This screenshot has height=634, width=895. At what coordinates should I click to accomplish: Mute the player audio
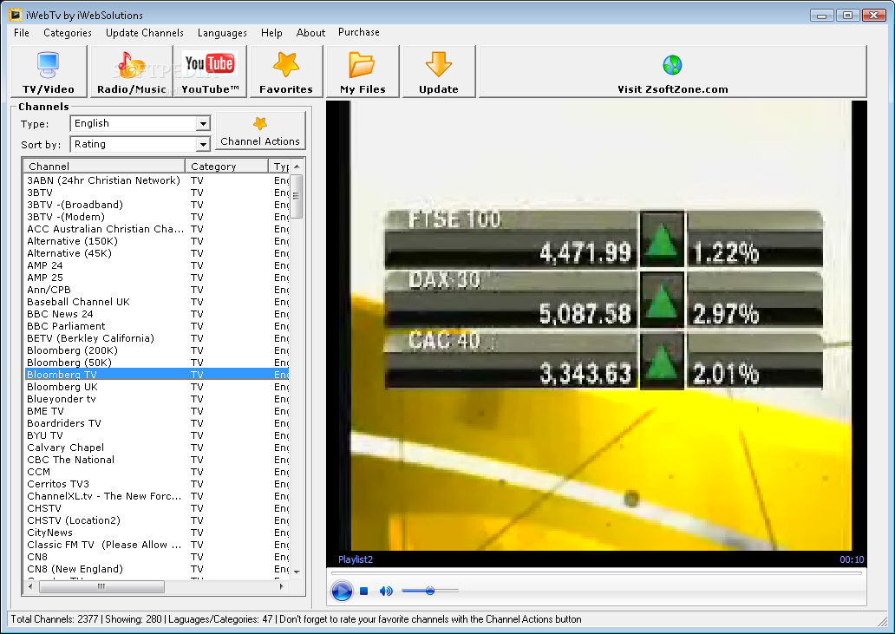(386, 592)
